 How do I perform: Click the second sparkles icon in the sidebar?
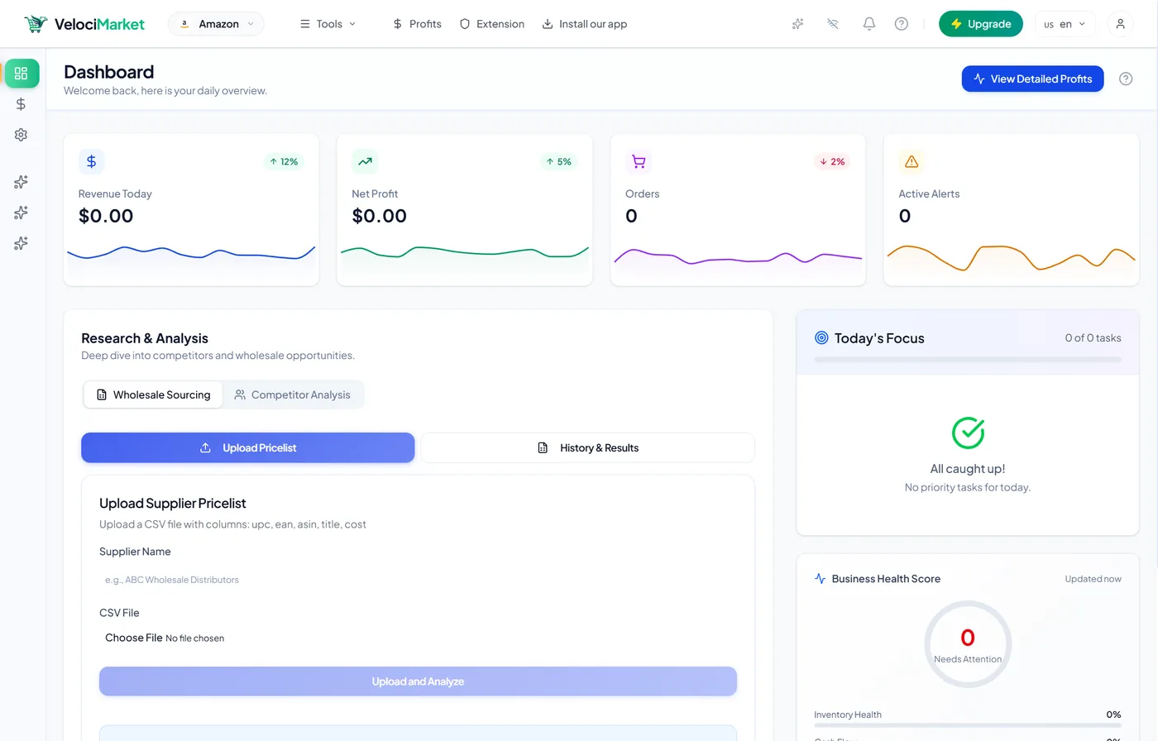pos(22,213)
